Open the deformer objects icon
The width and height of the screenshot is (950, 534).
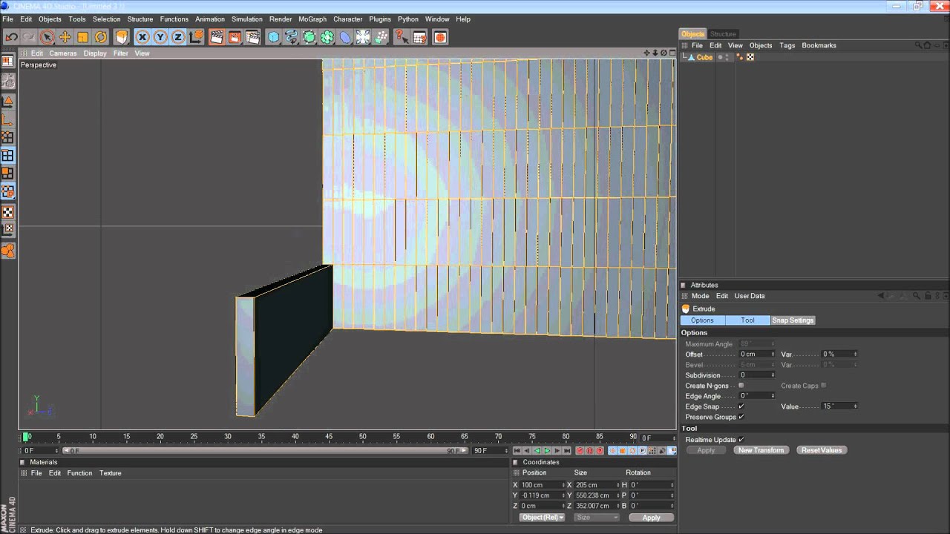point(345,37)
